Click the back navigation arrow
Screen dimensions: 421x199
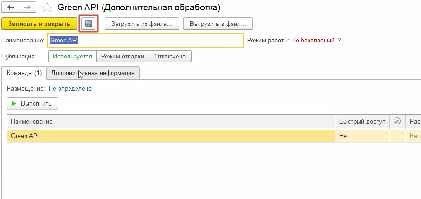click(x=10, y=8)
